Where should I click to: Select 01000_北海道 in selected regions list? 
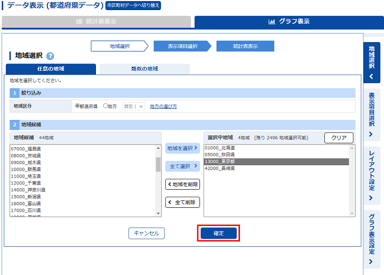(x=276, y=148)
